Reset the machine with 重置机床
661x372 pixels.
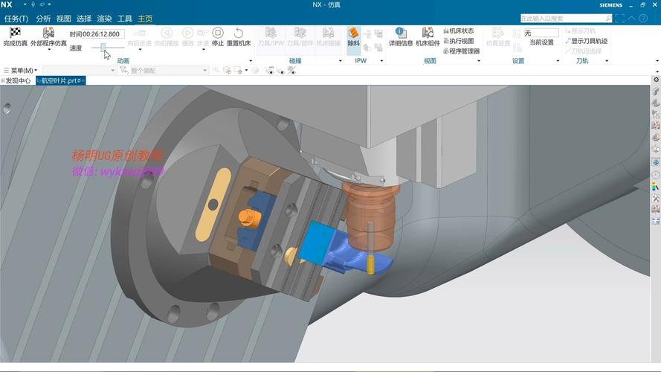pyautogui.click(x=239, y=37)
